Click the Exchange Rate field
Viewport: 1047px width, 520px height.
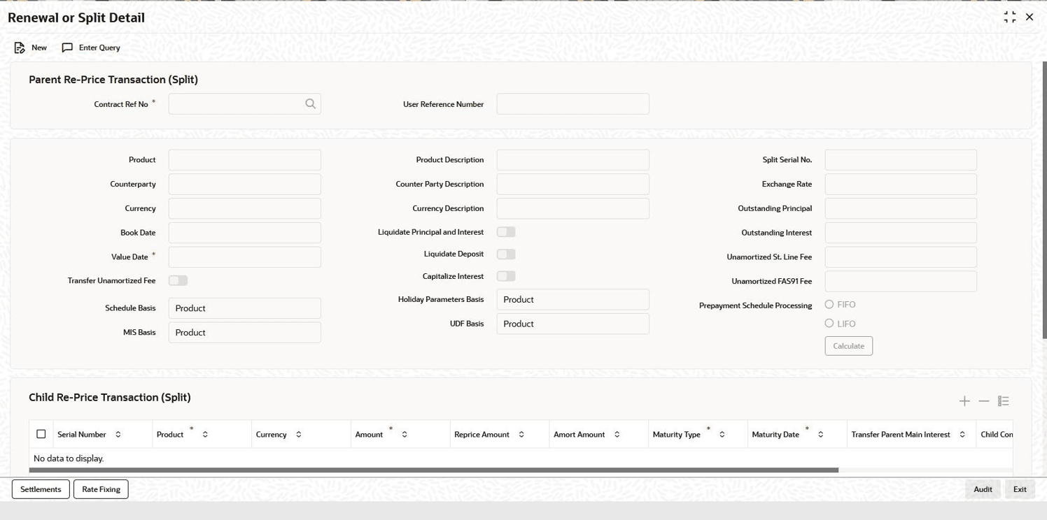click(x=901, y=185)
